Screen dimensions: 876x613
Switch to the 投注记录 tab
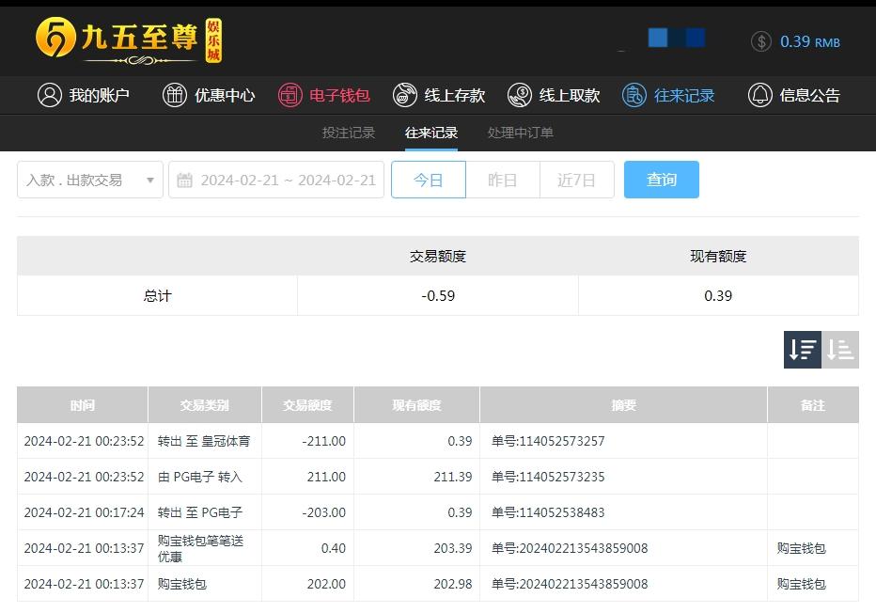349,133
